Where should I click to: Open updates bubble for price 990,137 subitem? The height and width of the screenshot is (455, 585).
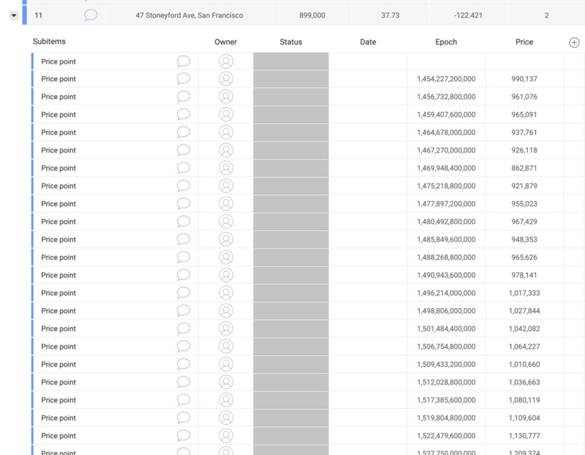[183, 79]
